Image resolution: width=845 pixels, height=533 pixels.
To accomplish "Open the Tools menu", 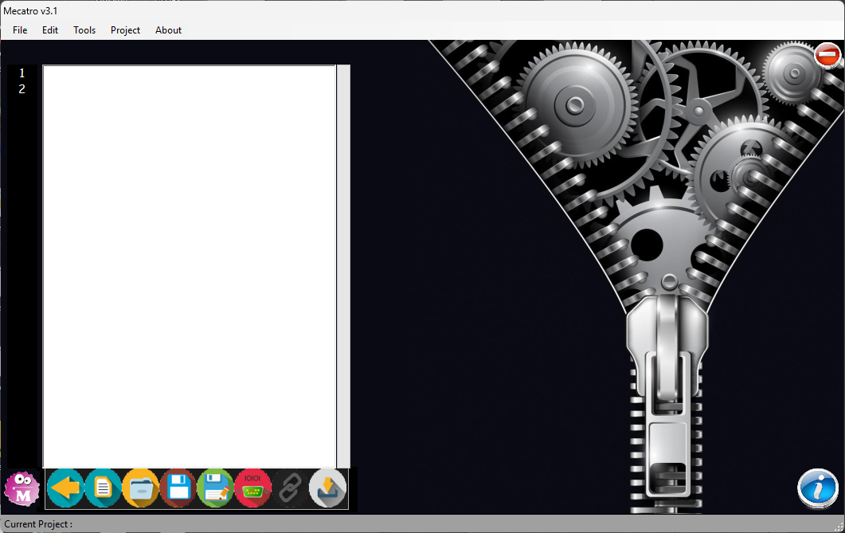I will click(84, 30).
